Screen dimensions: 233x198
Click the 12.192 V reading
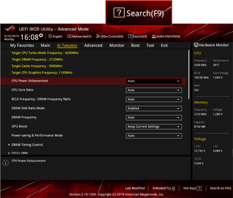click(199, 151)
